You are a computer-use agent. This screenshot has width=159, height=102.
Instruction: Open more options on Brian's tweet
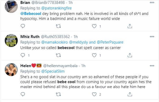[x=152, y=3]
